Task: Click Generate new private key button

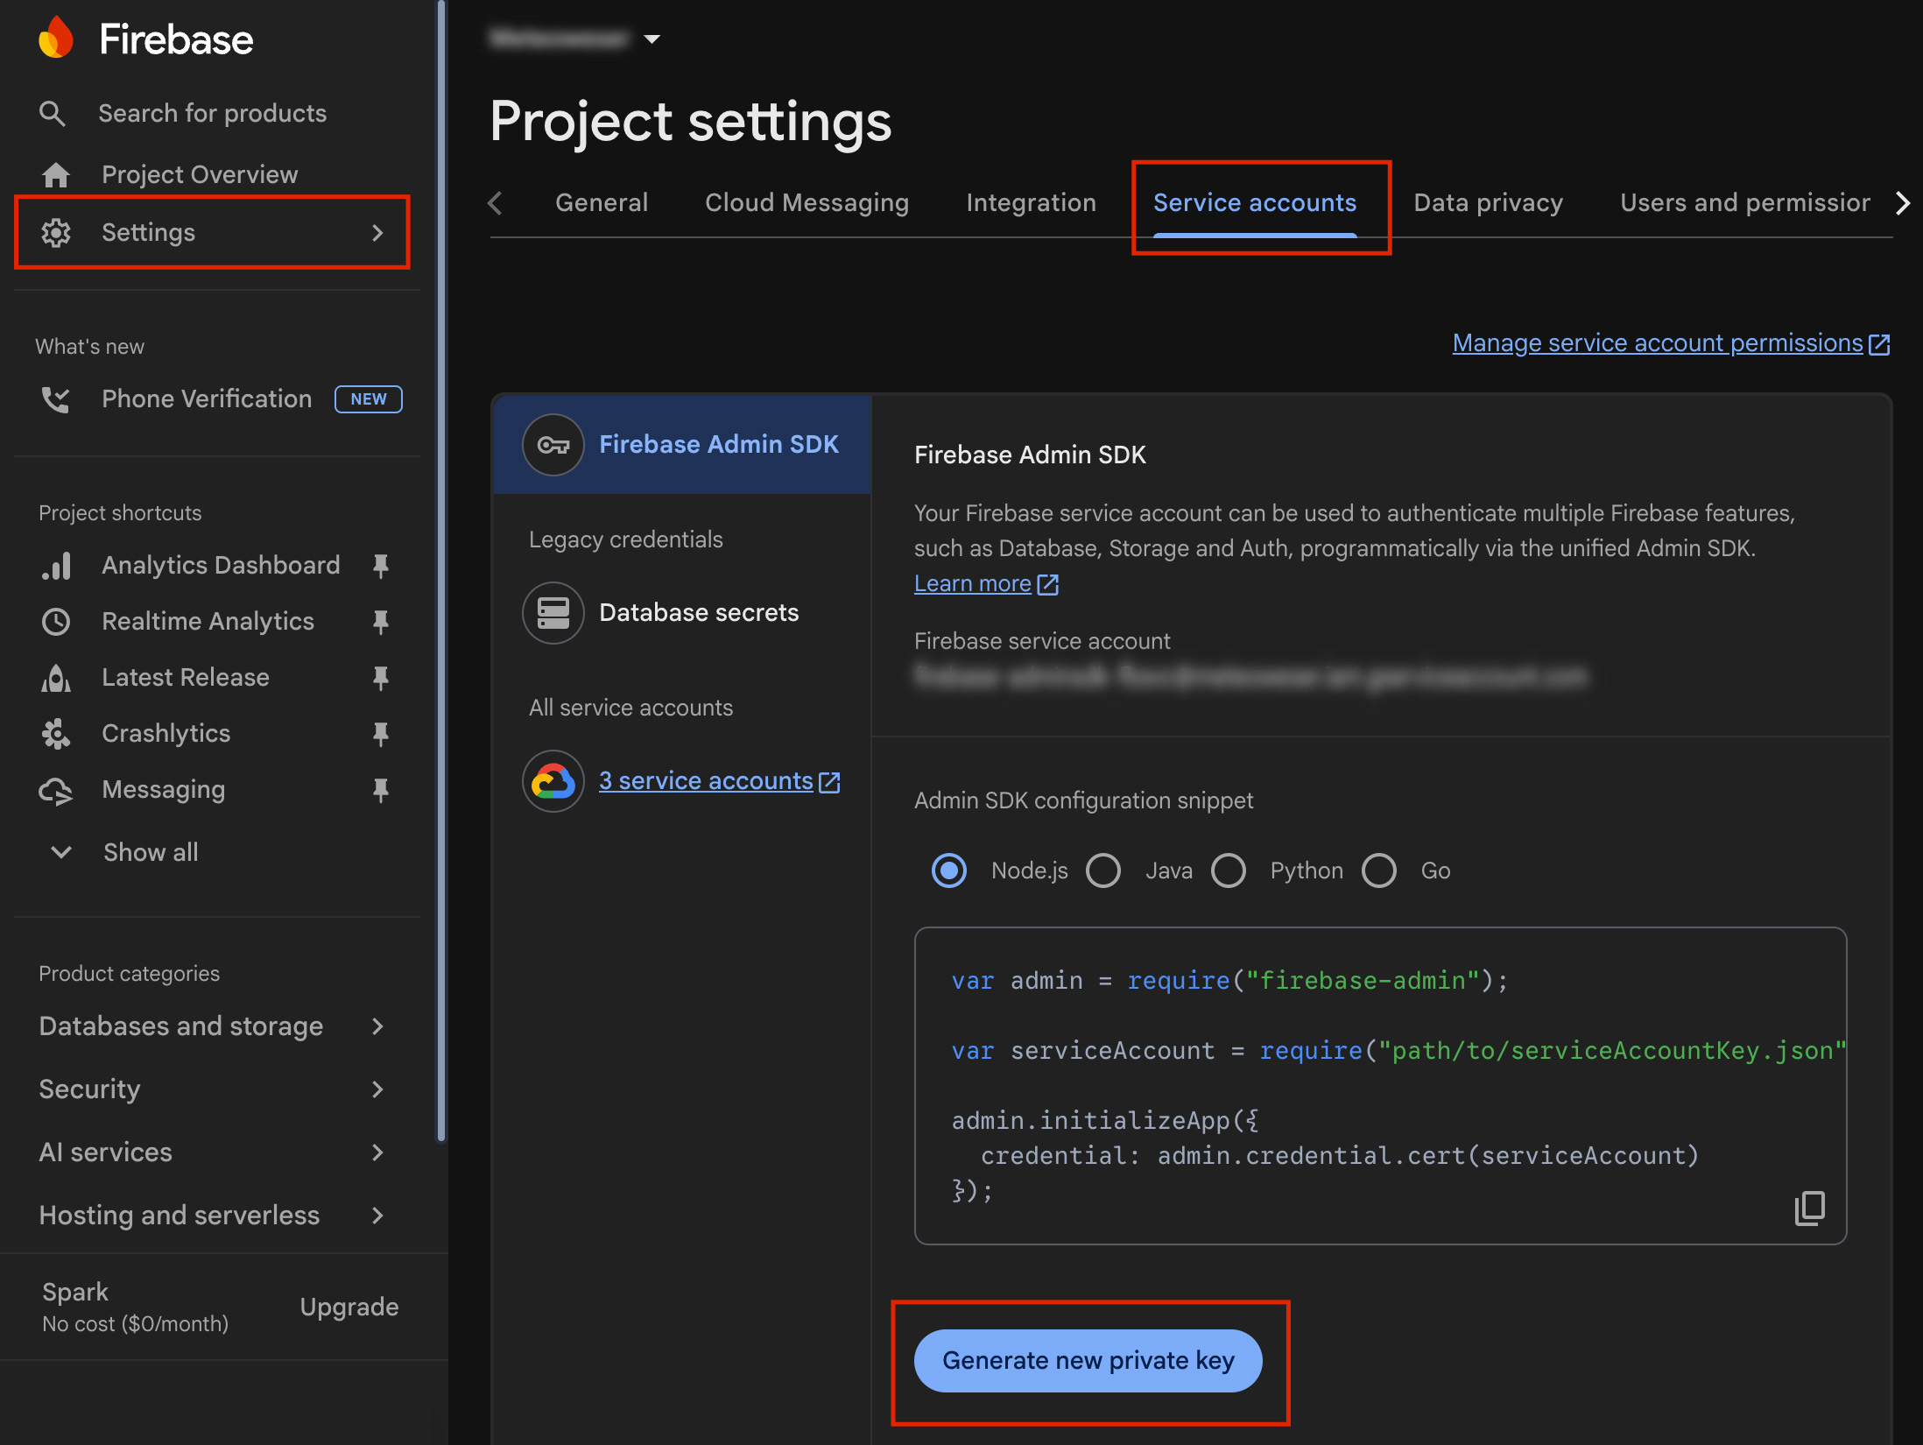Action: [x=1088, y=1361]
